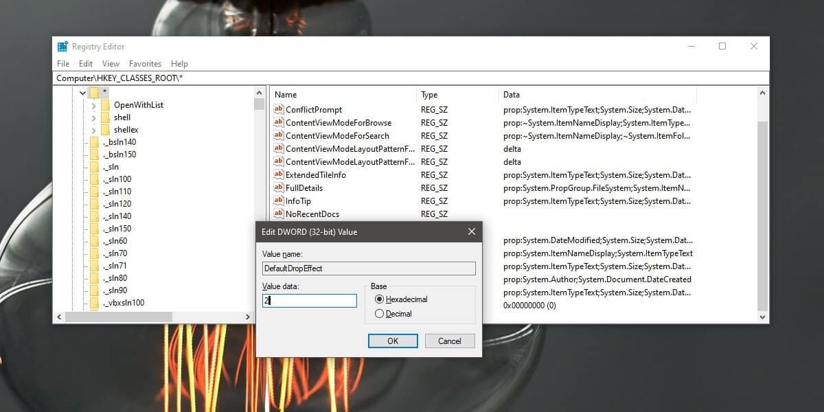This screenshot has height=412, width=824.
Task: Click the folder icon of shell key
Action: [x=105, y=117]
